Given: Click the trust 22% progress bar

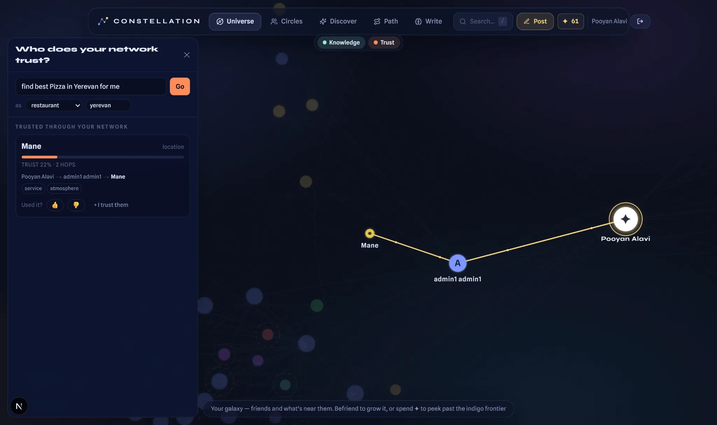Looking at the screenshot, I should pyautogui.click(x=103, y=157).
